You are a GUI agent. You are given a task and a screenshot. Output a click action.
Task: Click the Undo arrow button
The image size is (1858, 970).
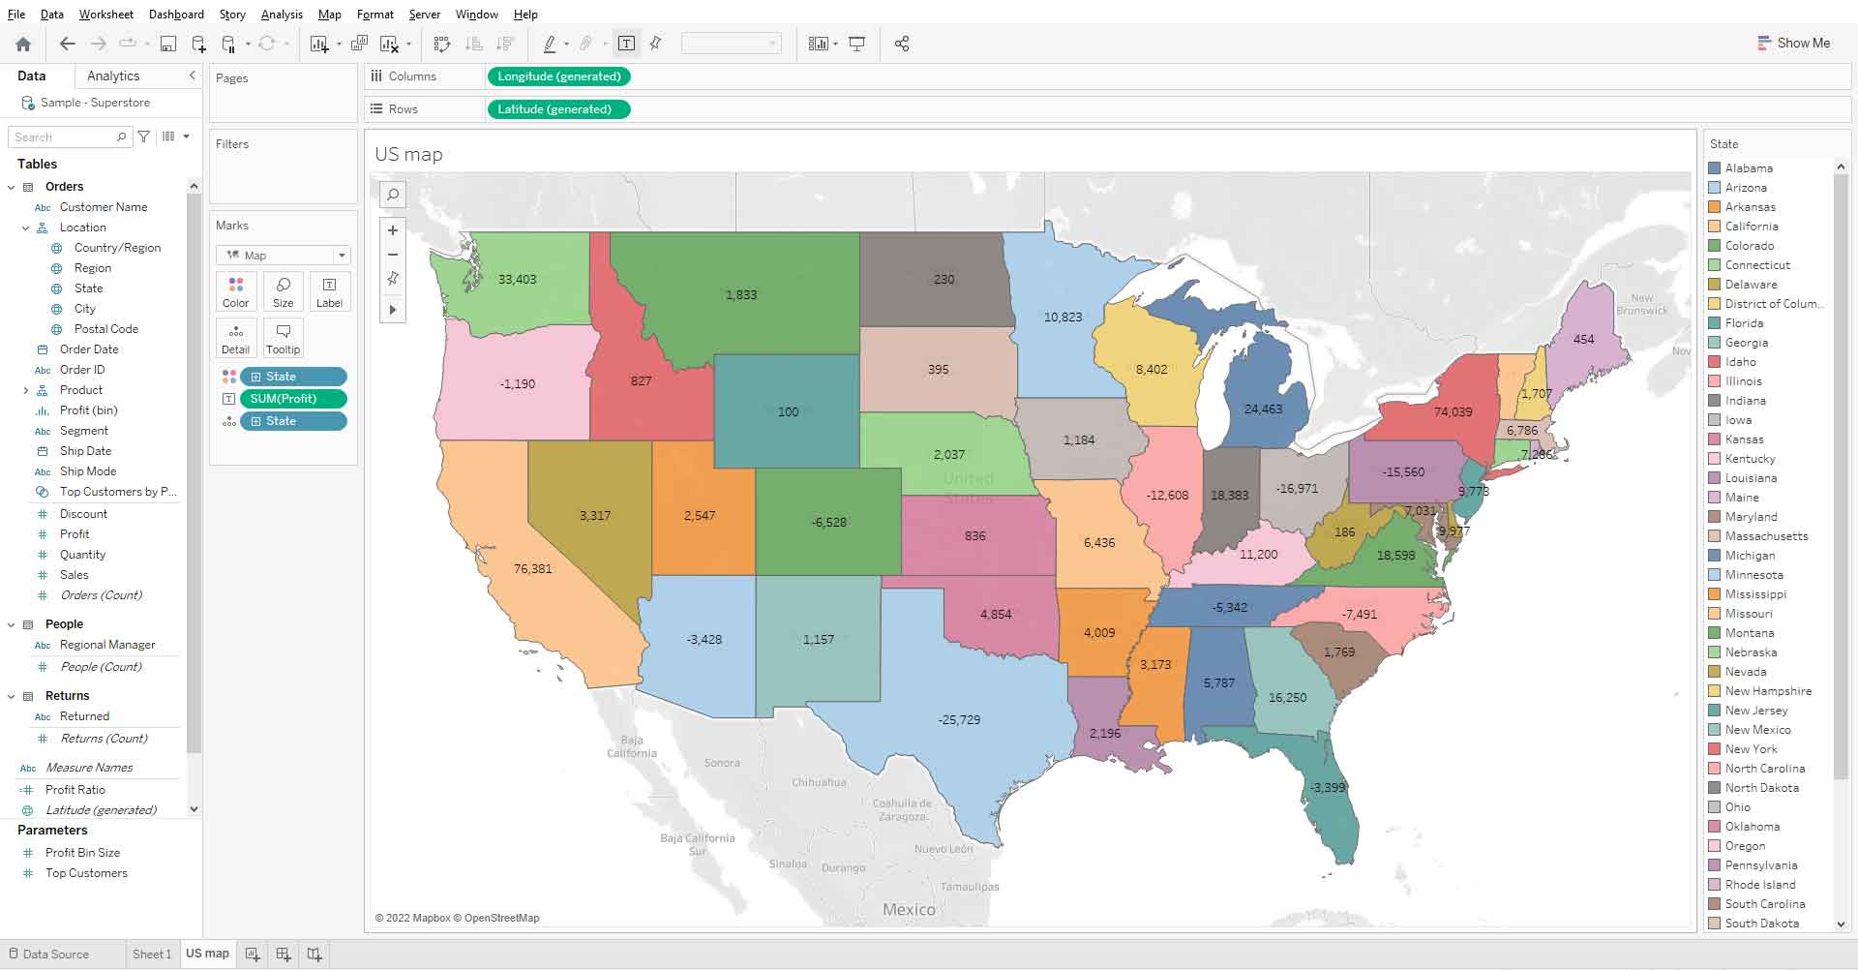click(66, 43)
